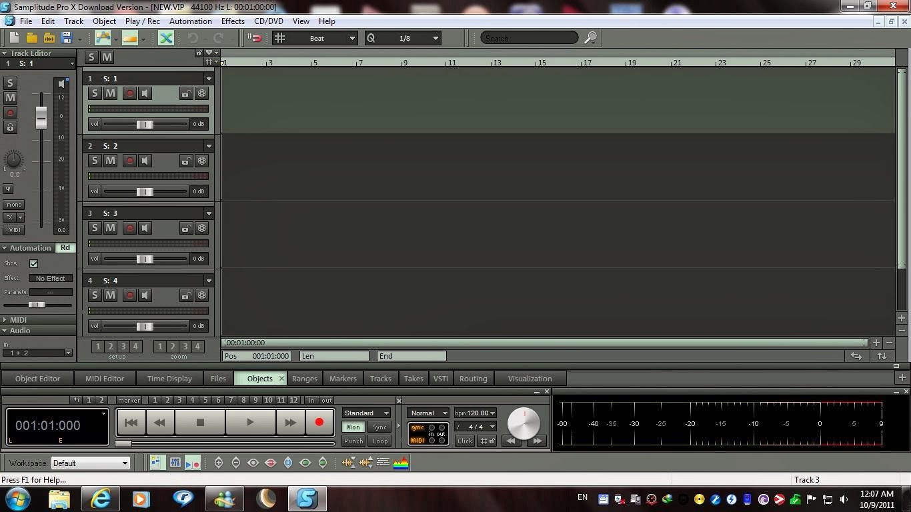The image size is (911, 512).
Task: Arm track 3 for recording
Action: 129,228
